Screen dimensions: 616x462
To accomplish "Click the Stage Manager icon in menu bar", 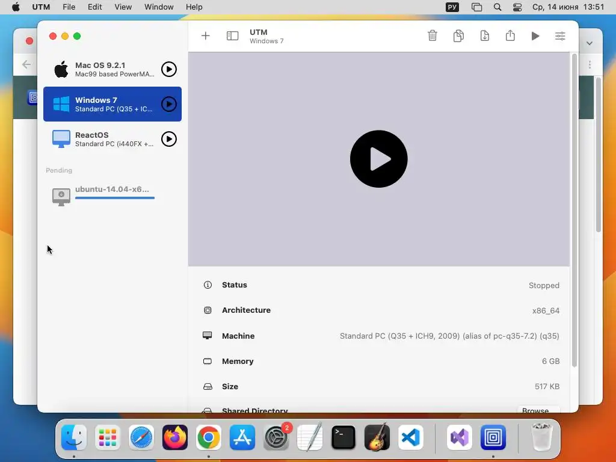I will point(476,7).
